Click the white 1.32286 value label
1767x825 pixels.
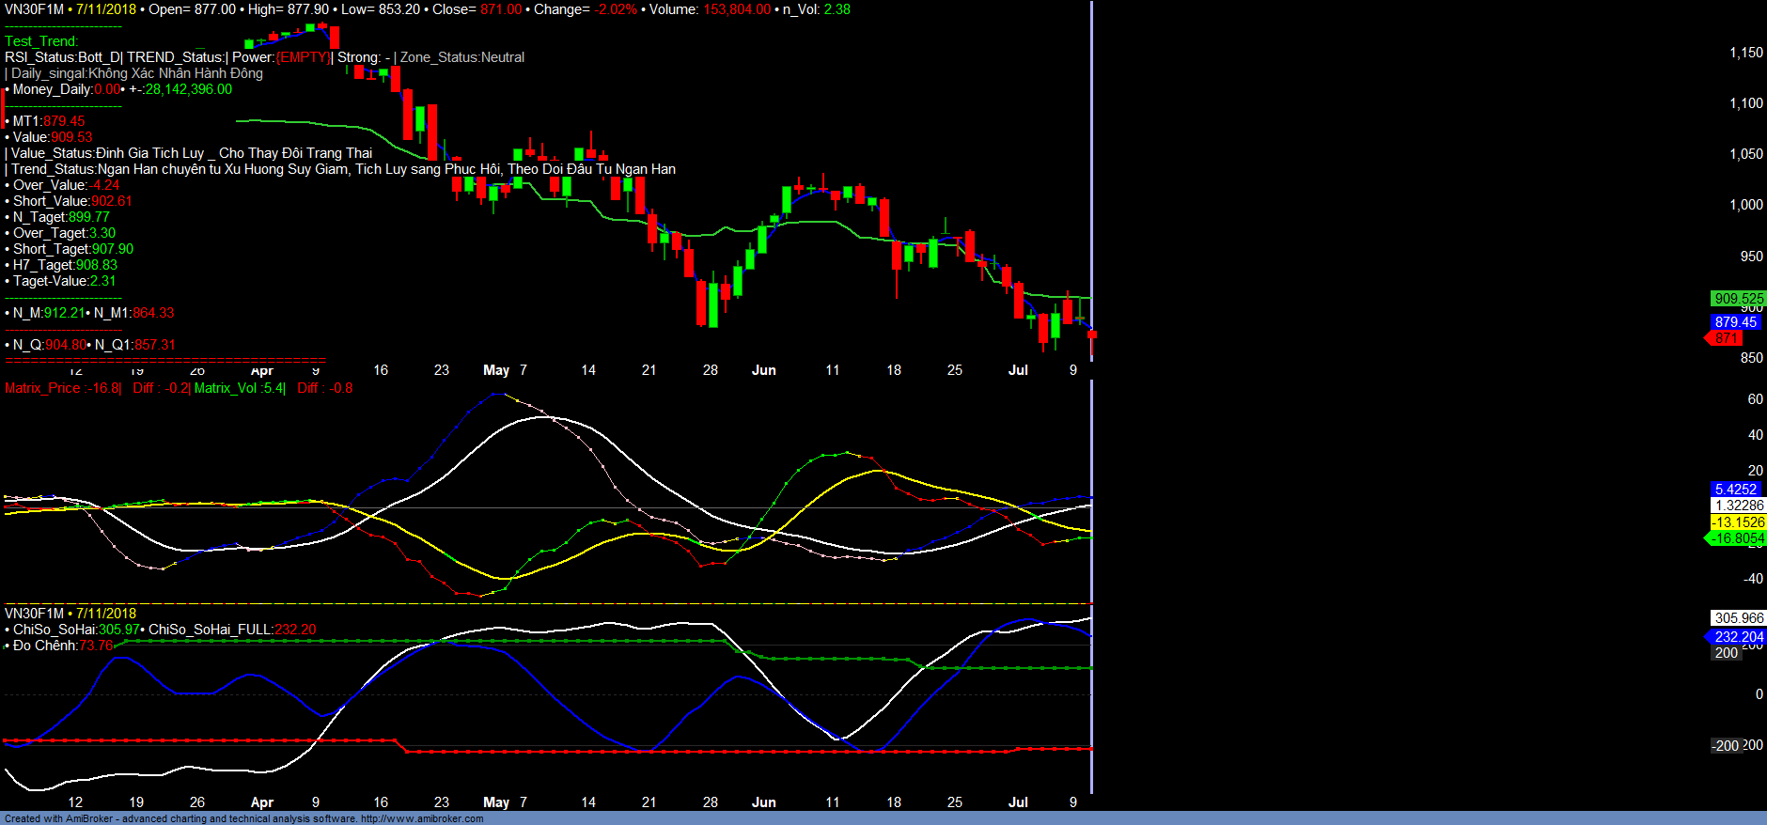click(1739, 506)
